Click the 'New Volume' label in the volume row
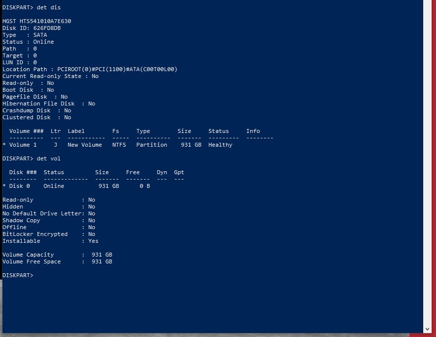This screenshot has width=436, height=337. pyautogui.click(x=85, y=145)
